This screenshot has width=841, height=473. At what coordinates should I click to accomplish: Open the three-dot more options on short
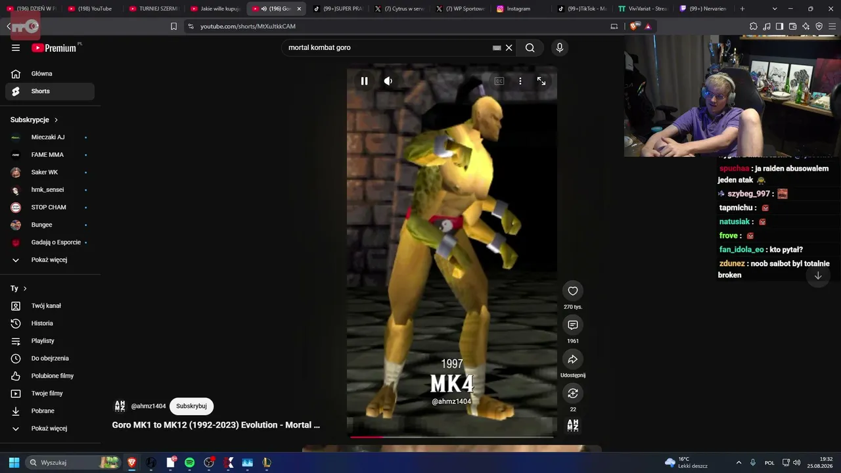(x=520, y=81)
